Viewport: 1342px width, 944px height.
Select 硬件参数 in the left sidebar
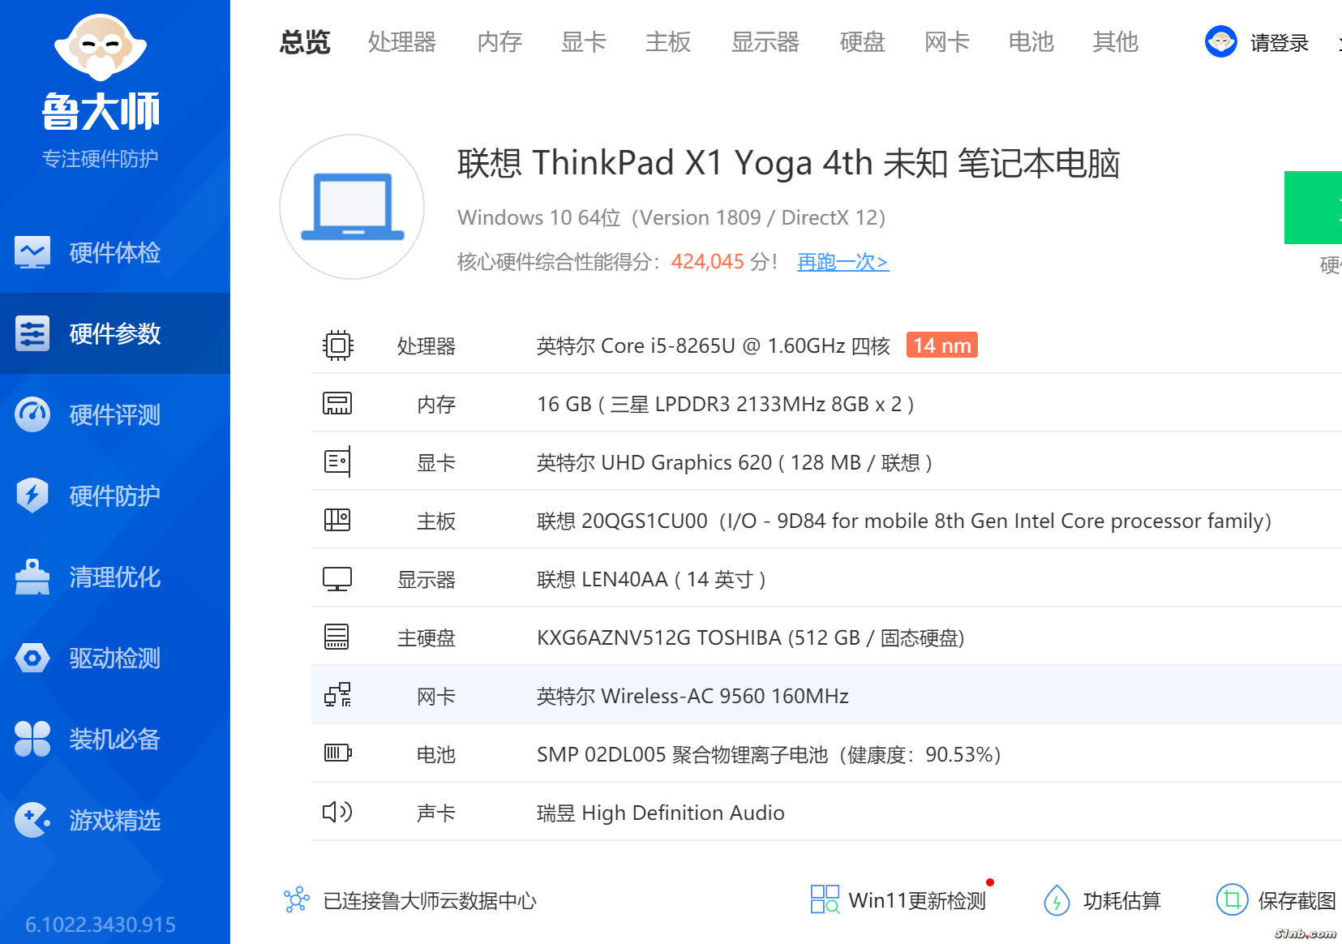click(x=114, y=333)
